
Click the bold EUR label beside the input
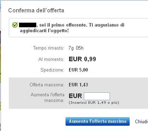pos(75,96)
